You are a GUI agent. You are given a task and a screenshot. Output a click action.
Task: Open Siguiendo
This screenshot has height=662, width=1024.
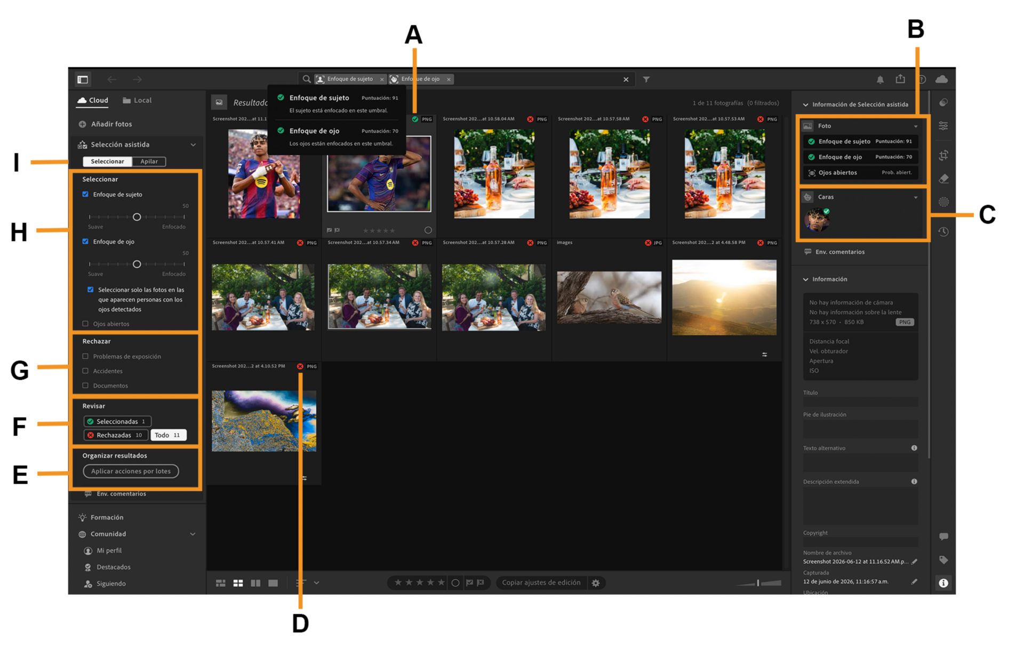pyautogui.click(x=105, y=584)
